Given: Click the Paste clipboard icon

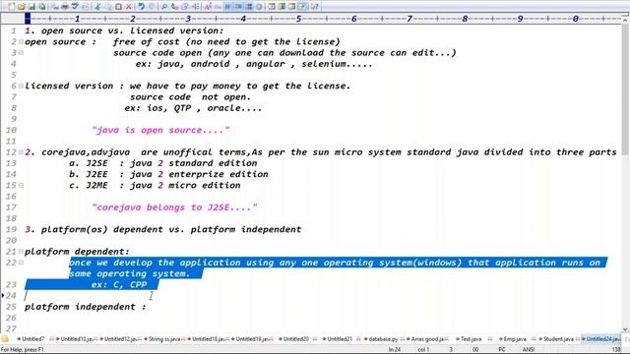Looking at the screenshot, I should tap(118, 7).
